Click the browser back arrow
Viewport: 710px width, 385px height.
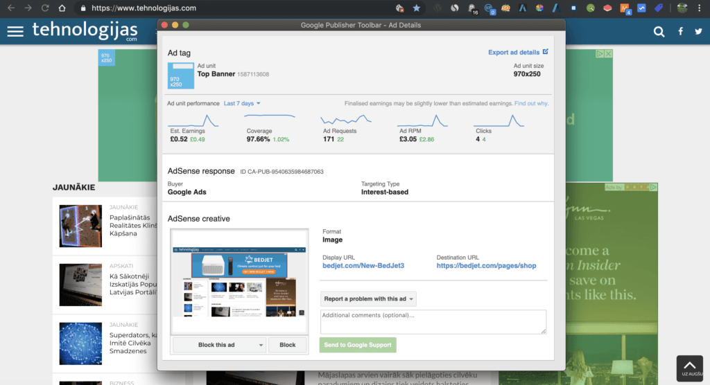(x=11, y=8)
